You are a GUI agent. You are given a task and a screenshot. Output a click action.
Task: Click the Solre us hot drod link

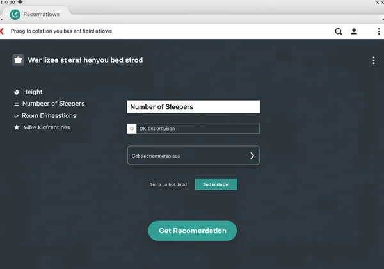click(x=168, y=184)
